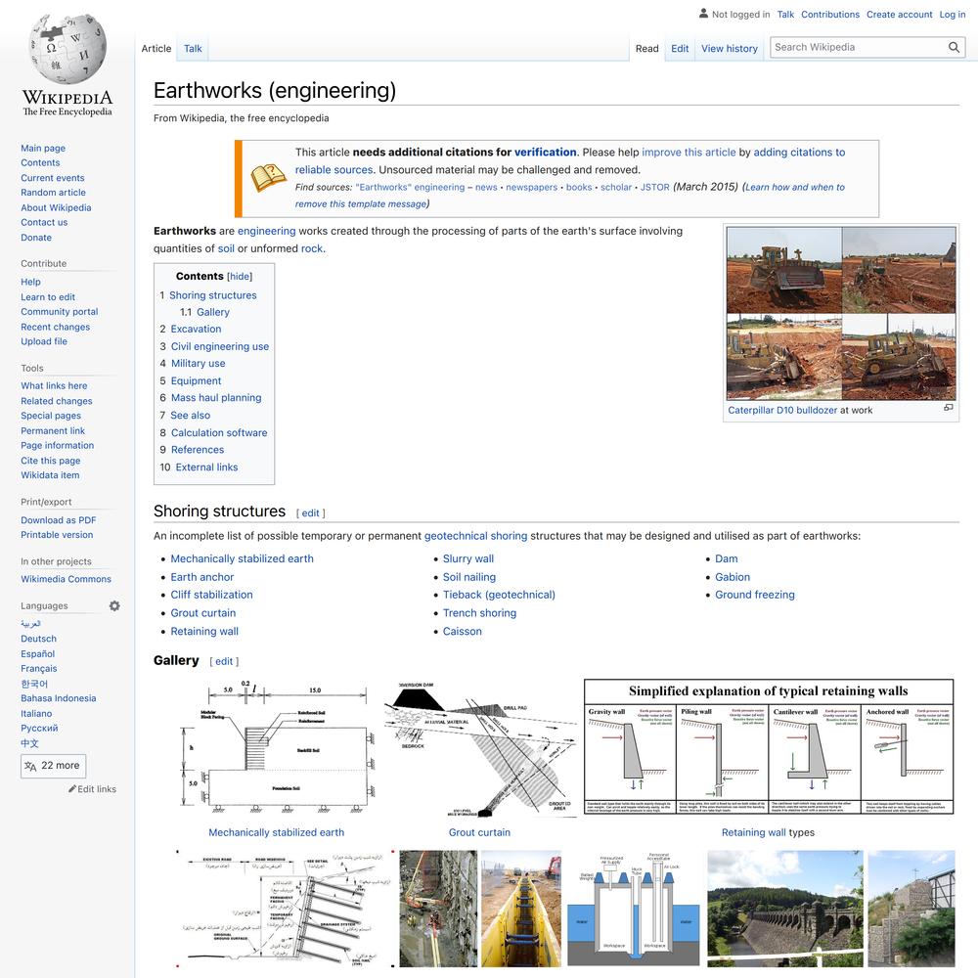The height and width of the screenshot is (978, 978).
Task: Switch to the Article tab
Action: click(x=156, y=49)
